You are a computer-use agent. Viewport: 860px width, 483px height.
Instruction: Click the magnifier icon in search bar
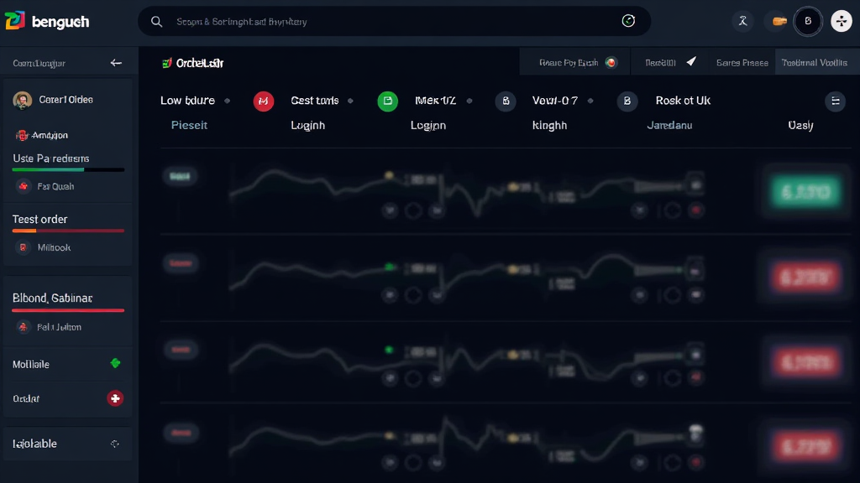tap(156, 22)
